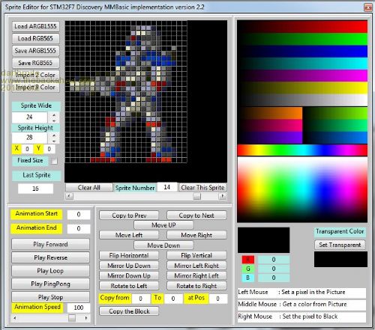This screenshot has height=330, width=375.
Task: Click the sprite number scrollbar thumb
Action: [197, 196]
